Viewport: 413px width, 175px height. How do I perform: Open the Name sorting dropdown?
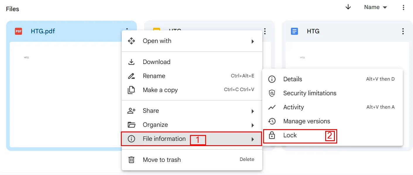click(376, 7)
